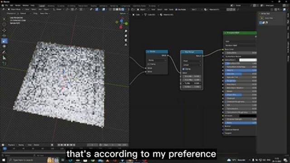
Task: Collapse the Map Range node header arrow
Action: click(x=183, y=53)
